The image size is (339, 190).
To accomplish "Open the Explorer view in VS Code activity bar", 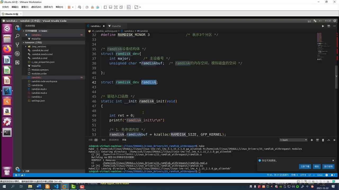I will point(17,27).
